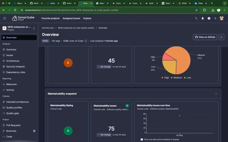Click View on GitHub button
The width and height of the screenshot is (228, 142).
click(x=205, y=37)
